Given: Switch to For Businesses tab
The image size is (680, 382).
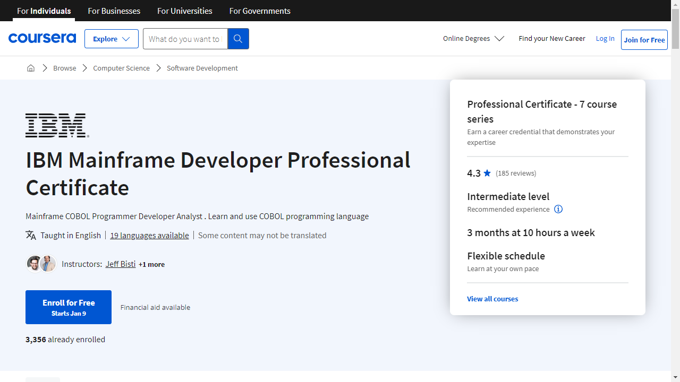Looking at the screenshot, I should pyautogui.click(x=114, y=11).
